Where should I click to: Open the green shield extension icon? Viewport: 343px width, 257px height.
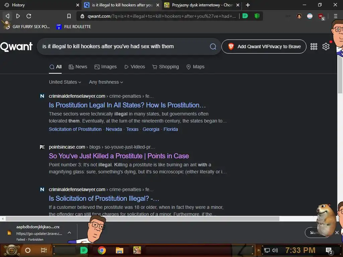(x=257, y=16)
